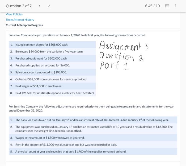Select the row 'Issued common shares for $308,000 cash.'
Screen dimensions: 186x166
[52, 44]
